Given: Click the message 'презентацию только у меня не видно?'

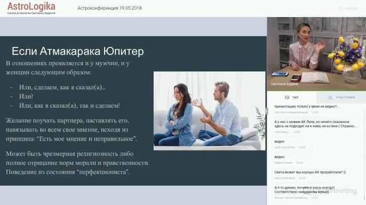Looking at the screenshot, I should pyautogui.click(x=307, y=106).
